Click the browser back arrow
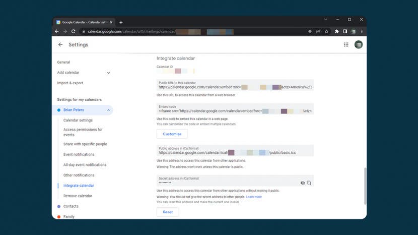 tap(57, 31)
